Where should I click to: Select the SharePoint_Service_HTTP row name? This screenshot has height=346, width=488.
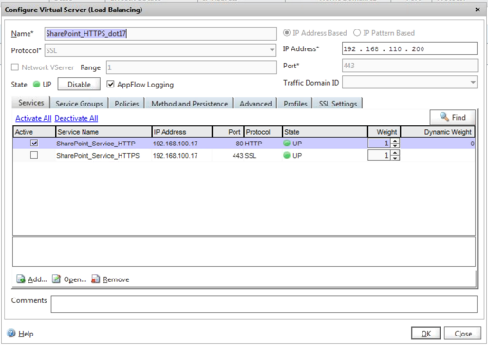(x=96, y=144)
